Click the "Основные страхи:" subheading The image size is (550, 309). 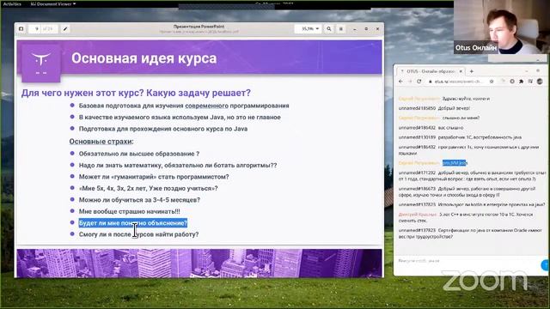click(101, 141)
